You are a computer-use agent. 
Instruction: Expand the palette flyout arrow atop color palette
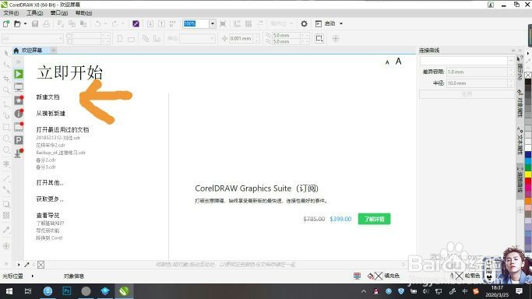click(x=528, y=54)
